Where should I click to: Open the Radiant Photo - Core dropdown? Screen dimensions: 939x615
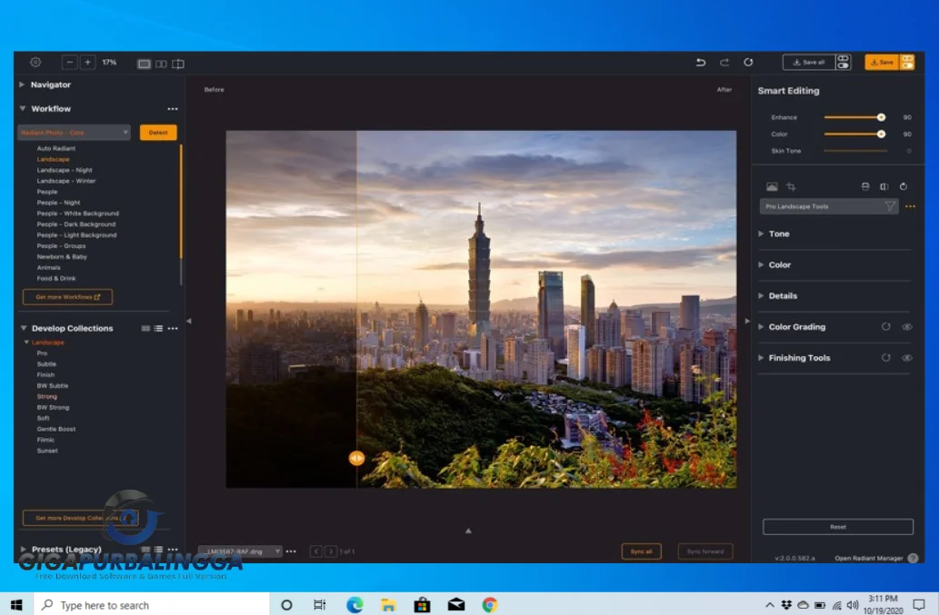75,133
